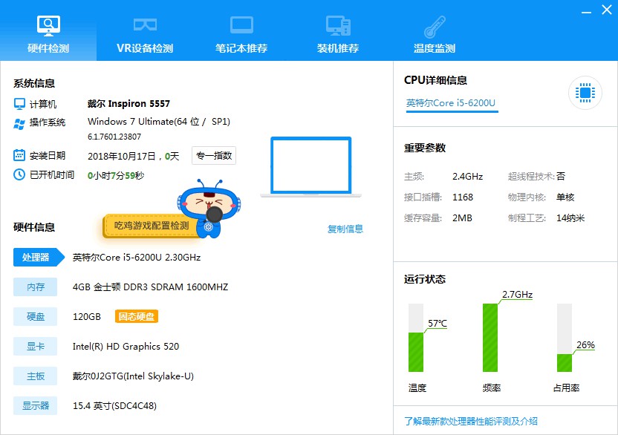Click the 物理内核 value 单核

coord(565,197)
